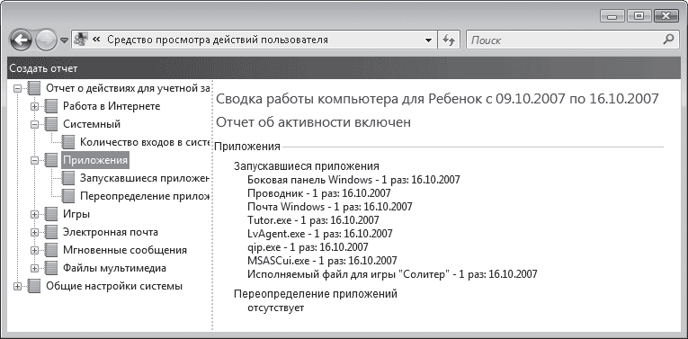Select Количество входов в систему item
The width and height of the screenshot is (688, 339).
point(143,142)
